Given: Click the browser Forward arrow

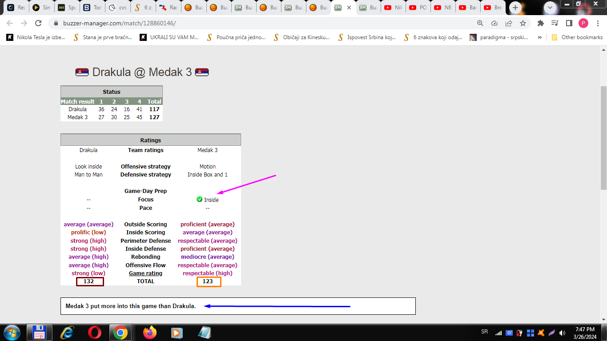Looking at the screenshot, I should pos(24,23).
